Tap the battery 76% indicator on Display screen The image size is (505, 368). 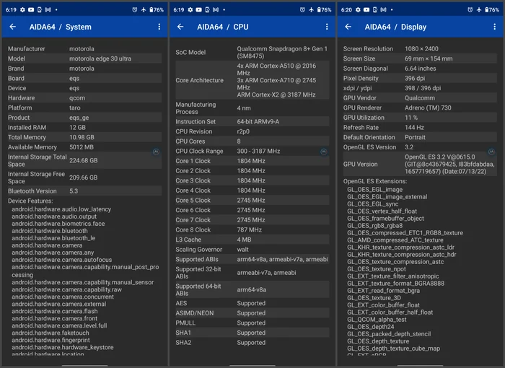492,9
